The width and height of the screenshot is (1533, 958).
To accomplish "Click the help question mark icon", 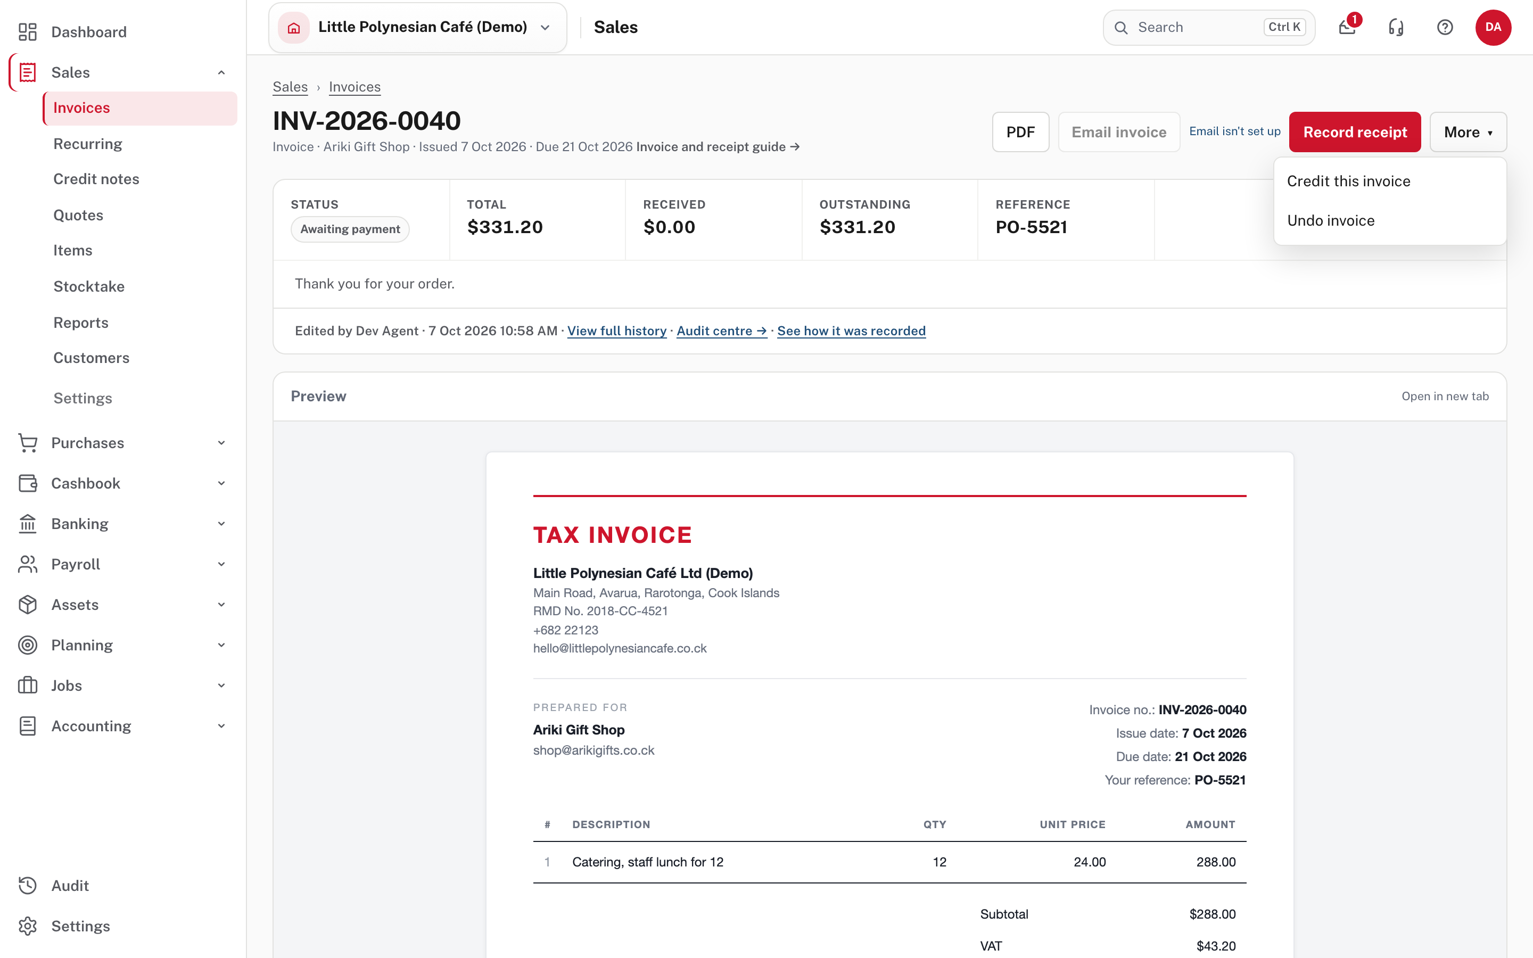I will click(x=1445, y=27).
